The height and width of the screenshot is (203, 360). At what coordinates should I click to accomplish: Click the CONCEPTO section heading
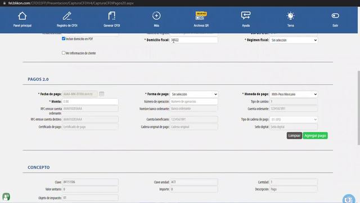click(39, 167)
